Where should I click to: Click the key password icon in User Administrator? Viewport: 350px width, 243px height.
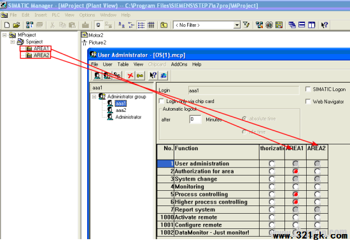(x=140, y=76)
